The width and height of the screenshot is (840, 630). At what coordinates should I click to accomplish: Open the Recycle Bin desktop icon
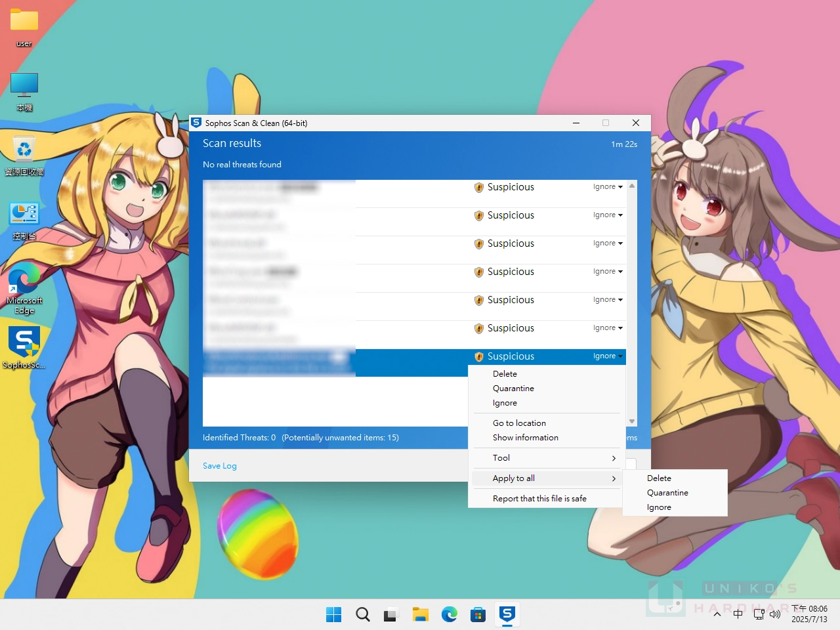pos(24,156)
